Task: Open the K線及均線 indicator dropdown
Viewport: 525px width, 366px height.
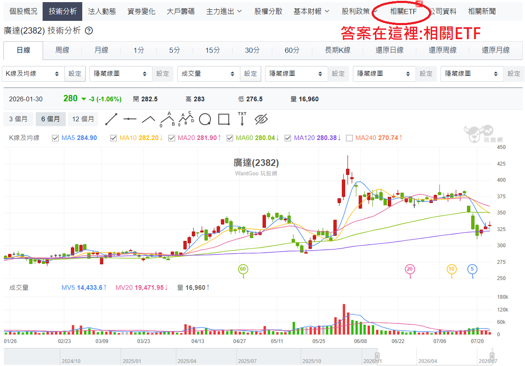Action: (33, 74)
